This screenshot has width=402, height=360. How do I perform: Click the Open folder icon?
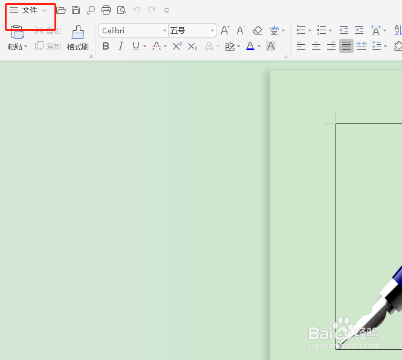(61, 10)
